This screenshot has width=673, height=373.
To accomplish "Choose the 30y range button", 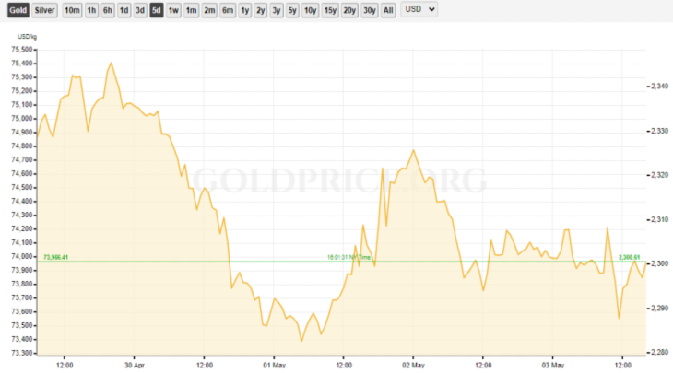I will (369, 10).
